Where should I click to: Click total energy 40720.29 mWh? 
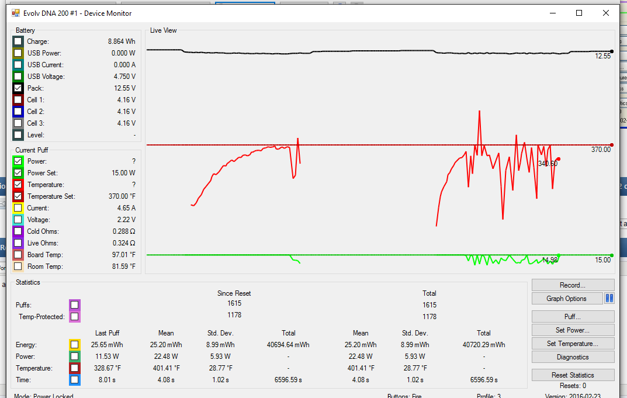484,345
